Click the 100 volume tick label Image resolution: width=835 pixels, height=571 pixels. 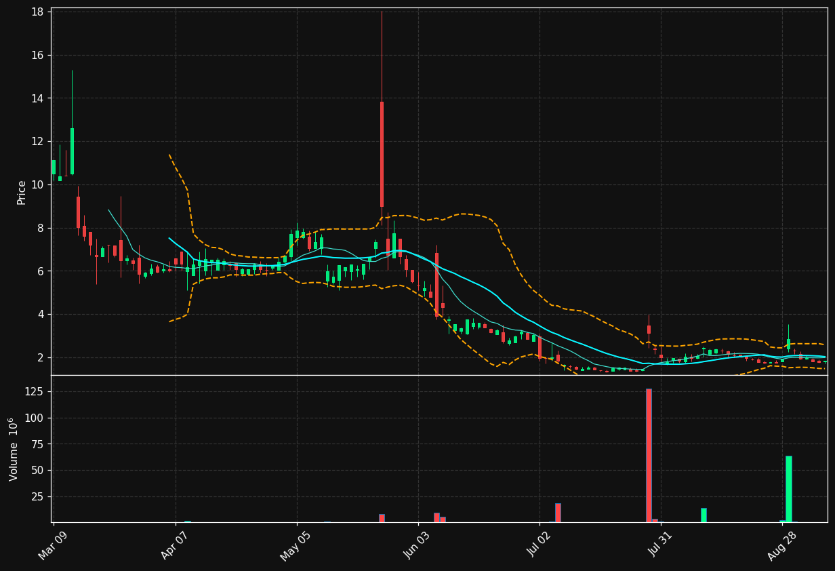pyautogui.click(x=35, y=418)
